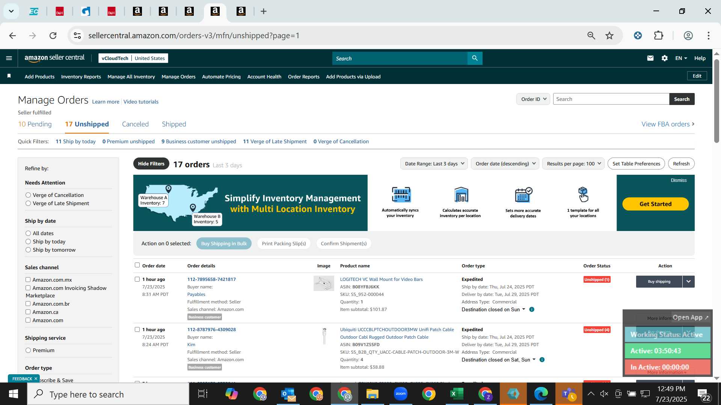Open the Seller Central hamburger menu

tap(9, 58)
